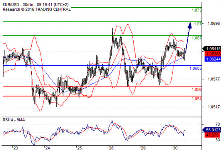Viewport: 224px width, 151px height.
Task: Select date marker 28 on time axis
Action: (111, 148)
